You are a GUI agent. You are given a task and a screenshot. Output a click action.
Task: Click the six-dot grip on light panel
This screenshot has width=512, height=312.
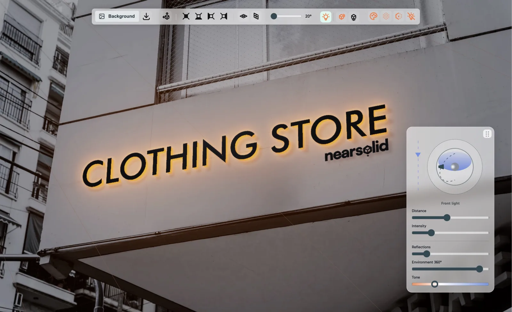pyautogui.click(x=487, y=134)
